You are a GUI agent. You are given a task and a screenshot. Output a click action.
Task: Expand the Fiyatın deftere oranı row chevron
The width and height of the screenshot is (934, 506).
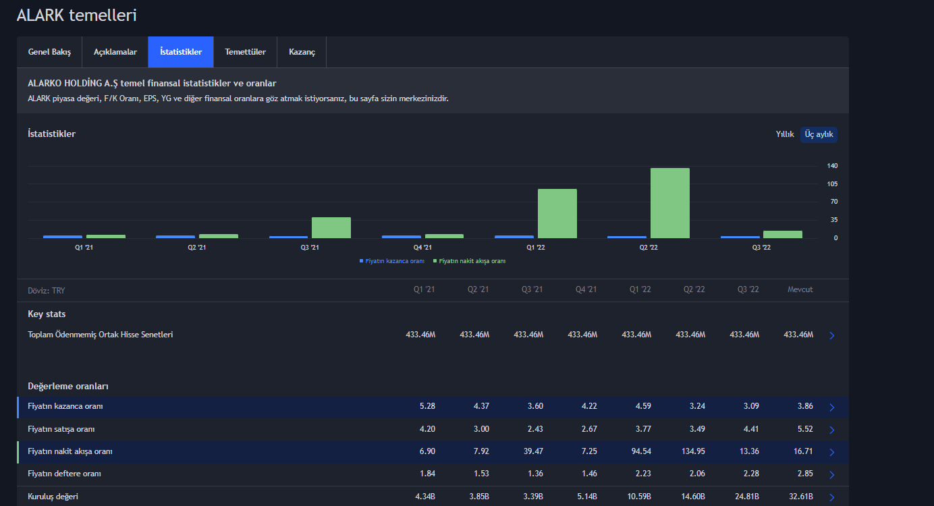tap(831, 474)
